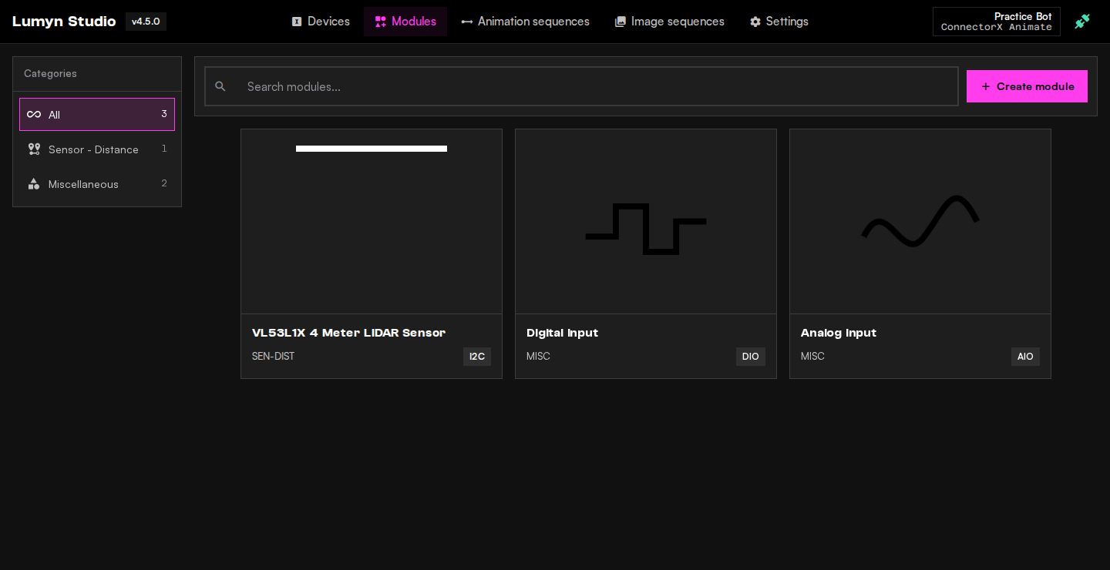Screen dimensions: 1110x570
Task: Open the Devices tab
Action: coord(321,22)
